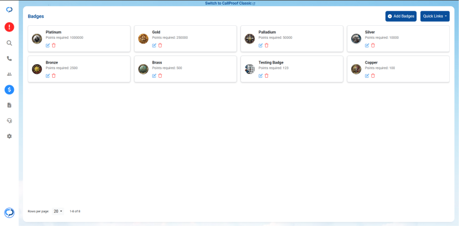
Task: Click the chat bubble icon in the lower sidebar
Action: tap(9, 213)
